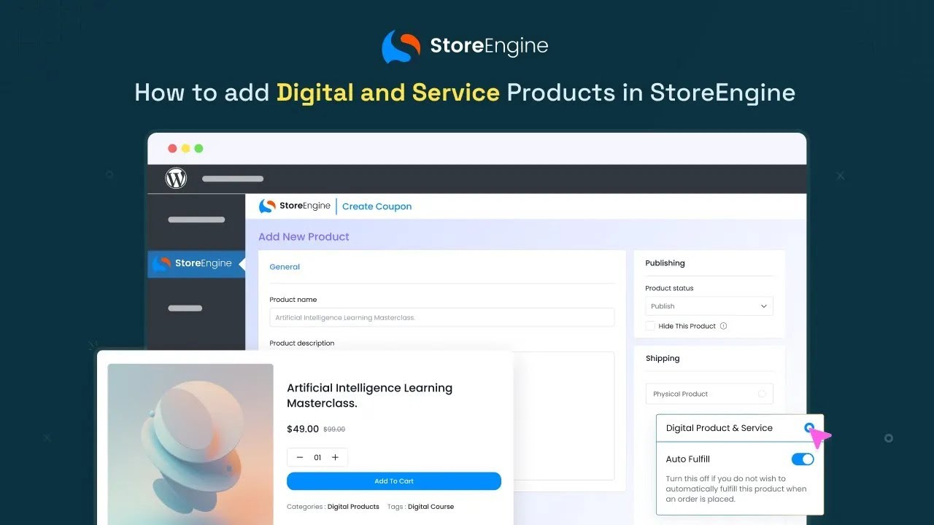
Task: Click the $99.00 strikethrough price
Action: pos(334,429)
